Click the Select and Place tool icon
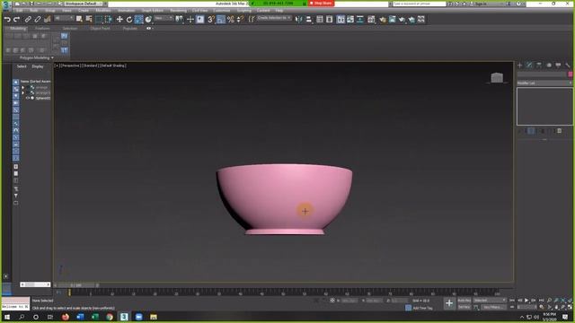 pos(148,20)
